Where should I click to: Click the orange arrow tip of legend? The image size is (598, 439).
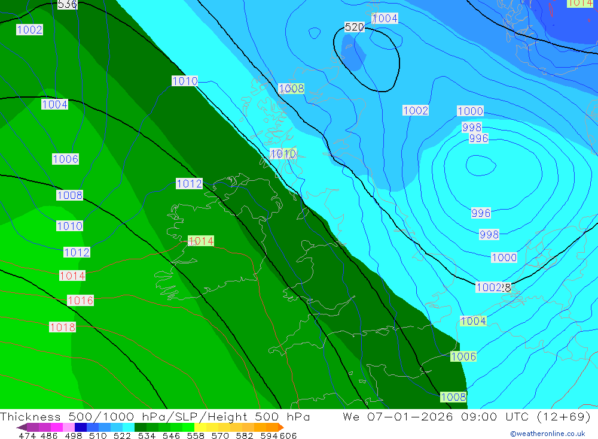(x=280, y=427)
